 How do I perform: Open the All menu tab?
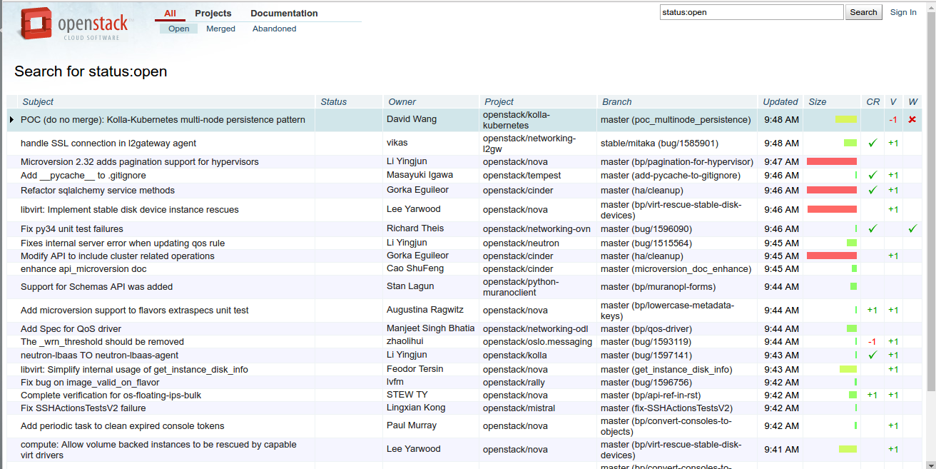(x=170, y=13)
